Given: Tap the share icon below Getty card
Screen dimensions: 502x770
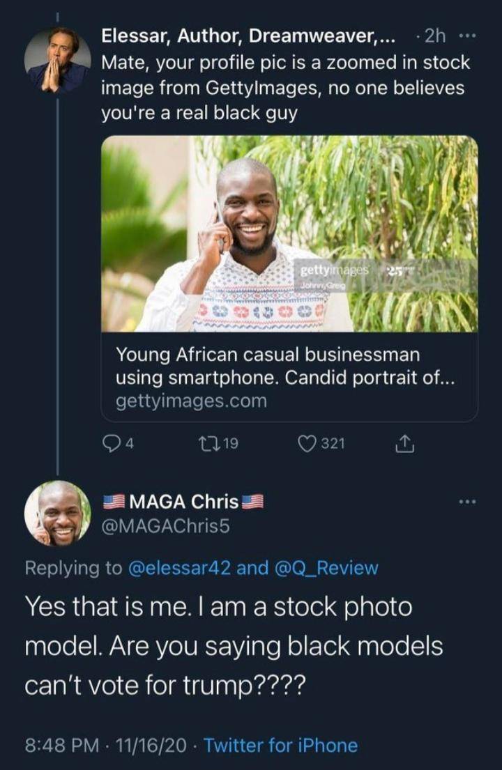Looking at the screenshot, I should [405, 444].
